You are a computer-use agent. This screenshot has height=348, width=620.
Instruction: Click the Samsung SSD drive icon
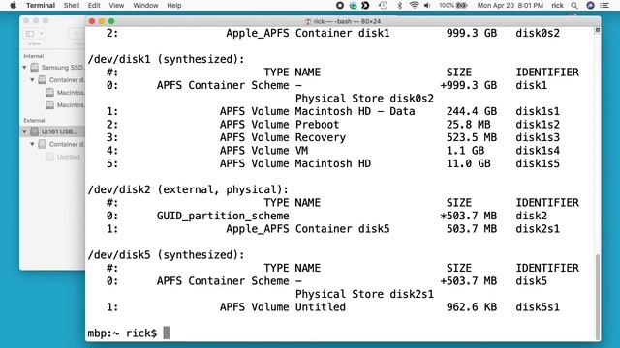tap(35, 68)
